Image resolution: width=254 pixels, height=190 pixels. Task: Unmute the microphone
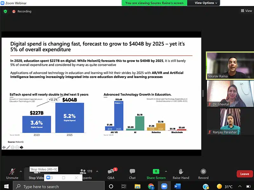coord(12,173)
